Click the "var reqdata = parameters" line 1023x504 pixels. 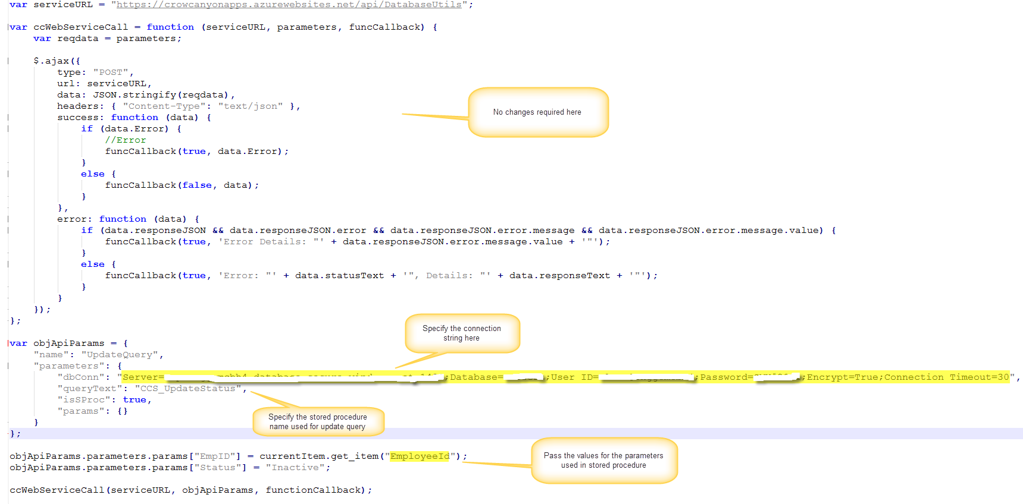[107, 39]
